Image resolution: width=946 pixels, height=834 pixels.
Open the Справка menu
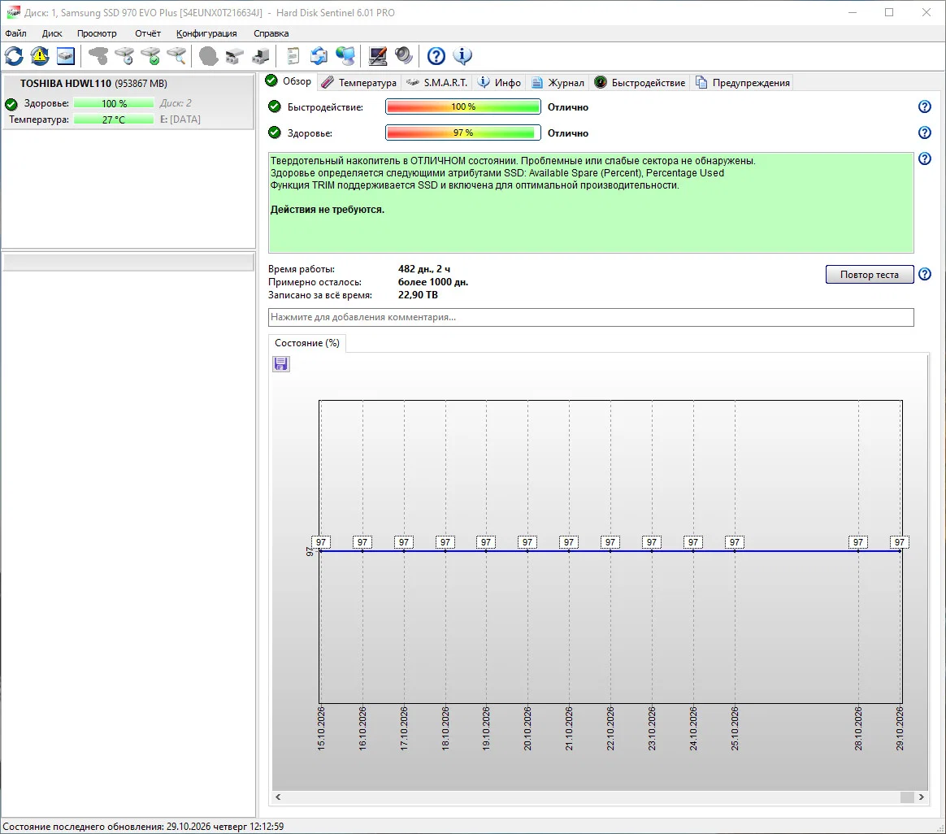pos(271,33)
